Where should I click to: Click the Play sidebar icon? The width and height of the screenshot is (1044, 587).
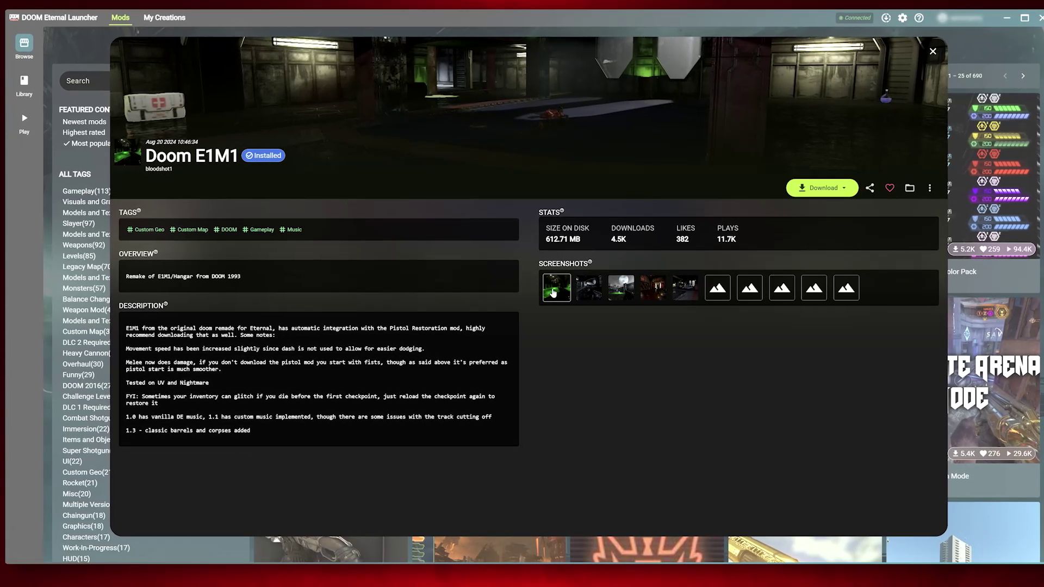pyautogui.click(x=24, y=123)
